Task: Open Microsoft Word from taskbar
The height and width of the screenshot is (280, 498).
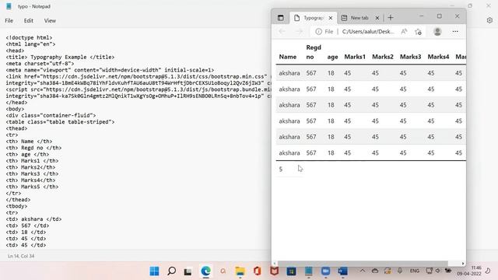Action: click(x=342, y=271)
